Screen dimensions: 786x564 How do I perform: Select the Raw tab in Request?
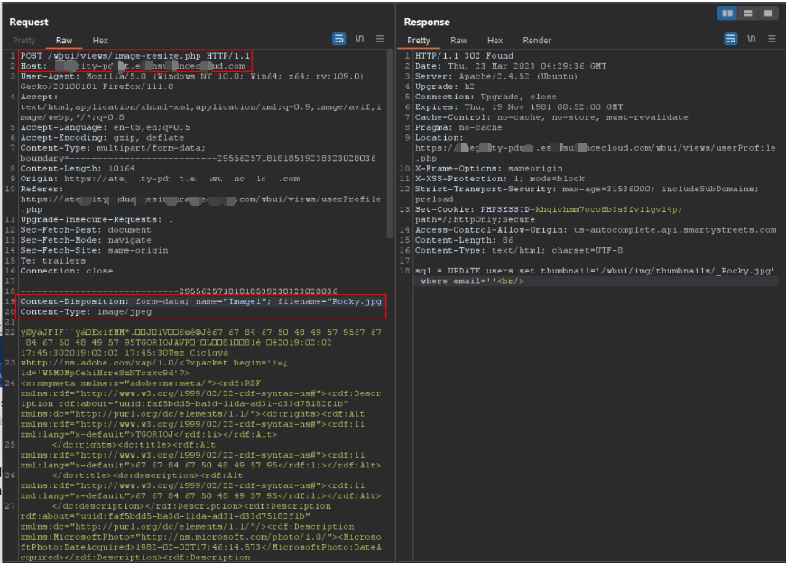pyautogui.click(x=64, y=41)
